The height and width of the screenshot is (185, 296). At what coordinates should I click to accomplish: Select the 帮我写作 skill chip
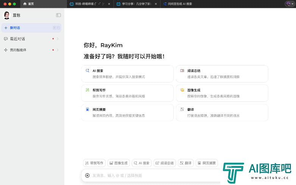[x=94, y=163]
